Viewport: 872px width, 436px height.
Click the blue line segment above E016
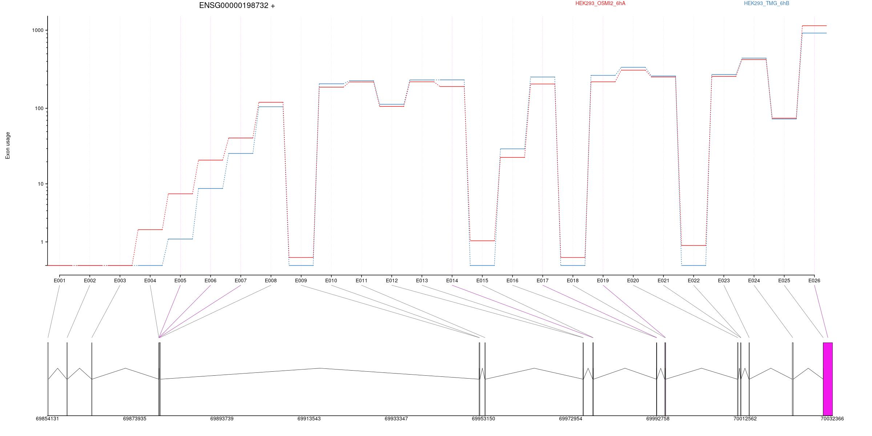pos(512,149)
